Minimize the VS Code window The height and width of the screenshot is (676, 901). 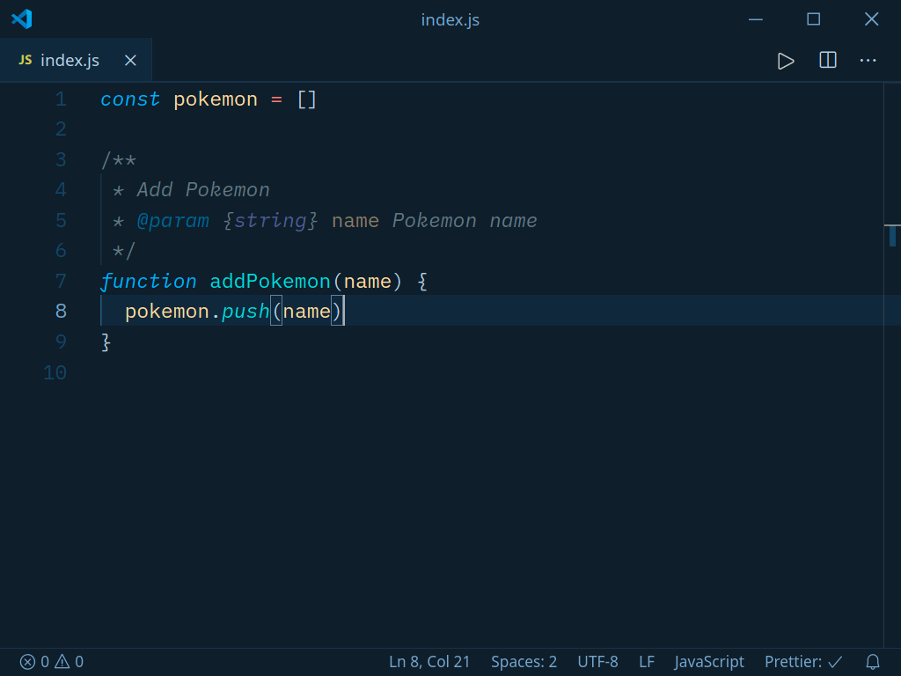tap(756, 19)
